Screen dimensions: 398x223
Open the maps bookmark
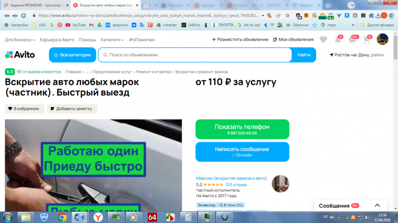tap(328, 25)
